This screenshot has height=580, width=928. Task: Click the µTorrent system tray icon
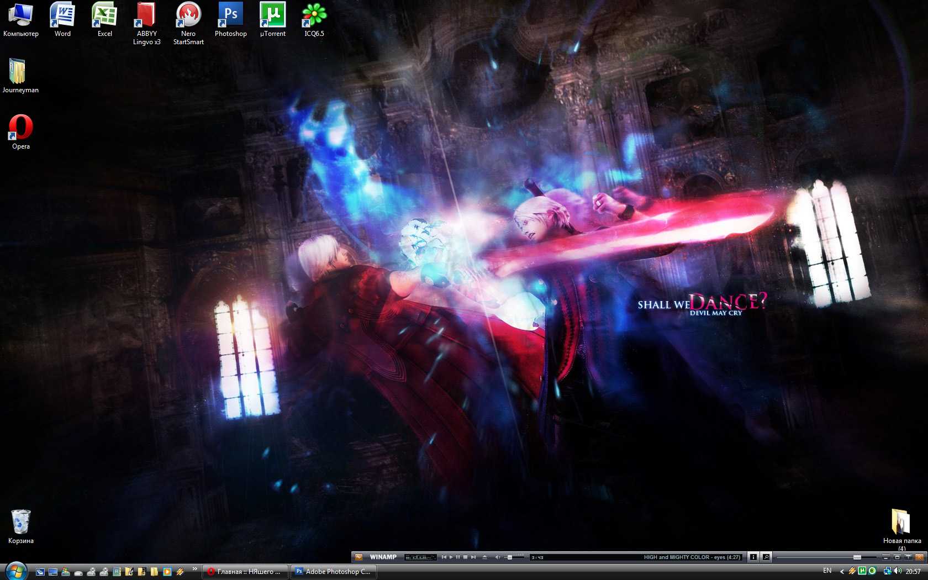(x=862, y=571)
